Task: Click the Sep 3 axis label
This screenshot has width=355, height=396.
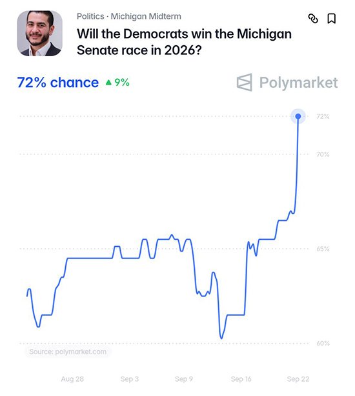Action: tap(130, 379)
